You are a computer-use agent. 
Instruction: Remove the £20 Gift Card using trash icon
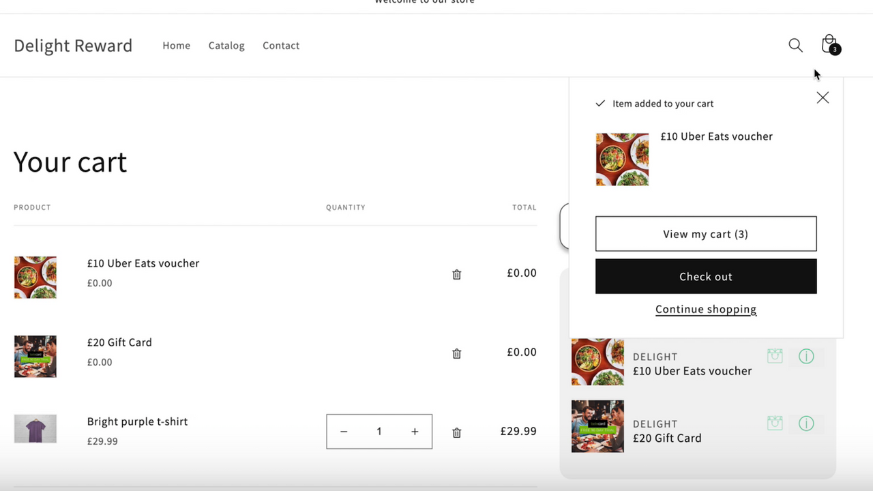point(456,353)
